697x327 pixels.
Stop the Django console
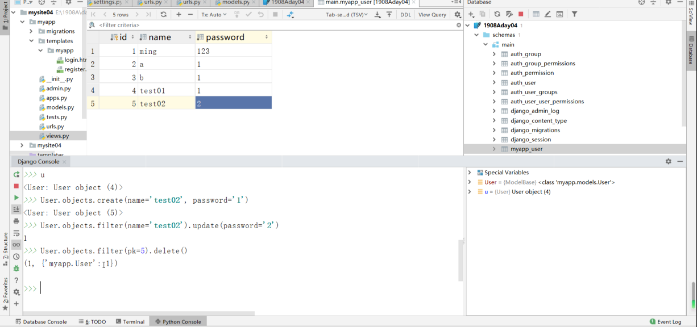point(16,186)
